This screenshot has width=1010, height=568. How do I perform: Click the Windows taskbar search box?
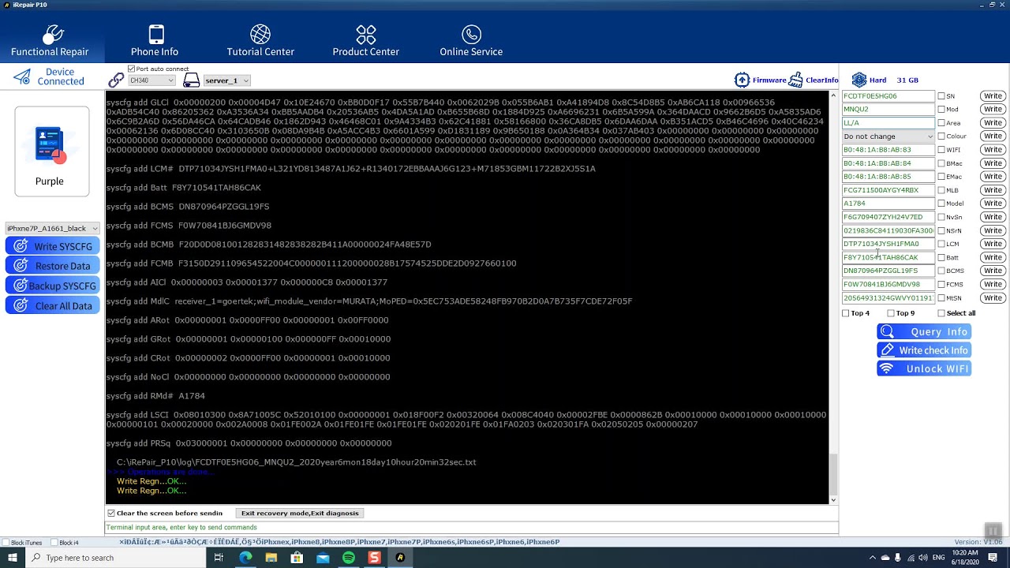(116, 558)
